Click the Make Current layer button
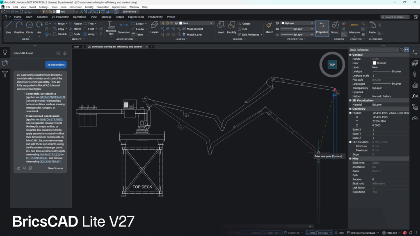Viewport: 420px width, 236px height. click(193, 29)
